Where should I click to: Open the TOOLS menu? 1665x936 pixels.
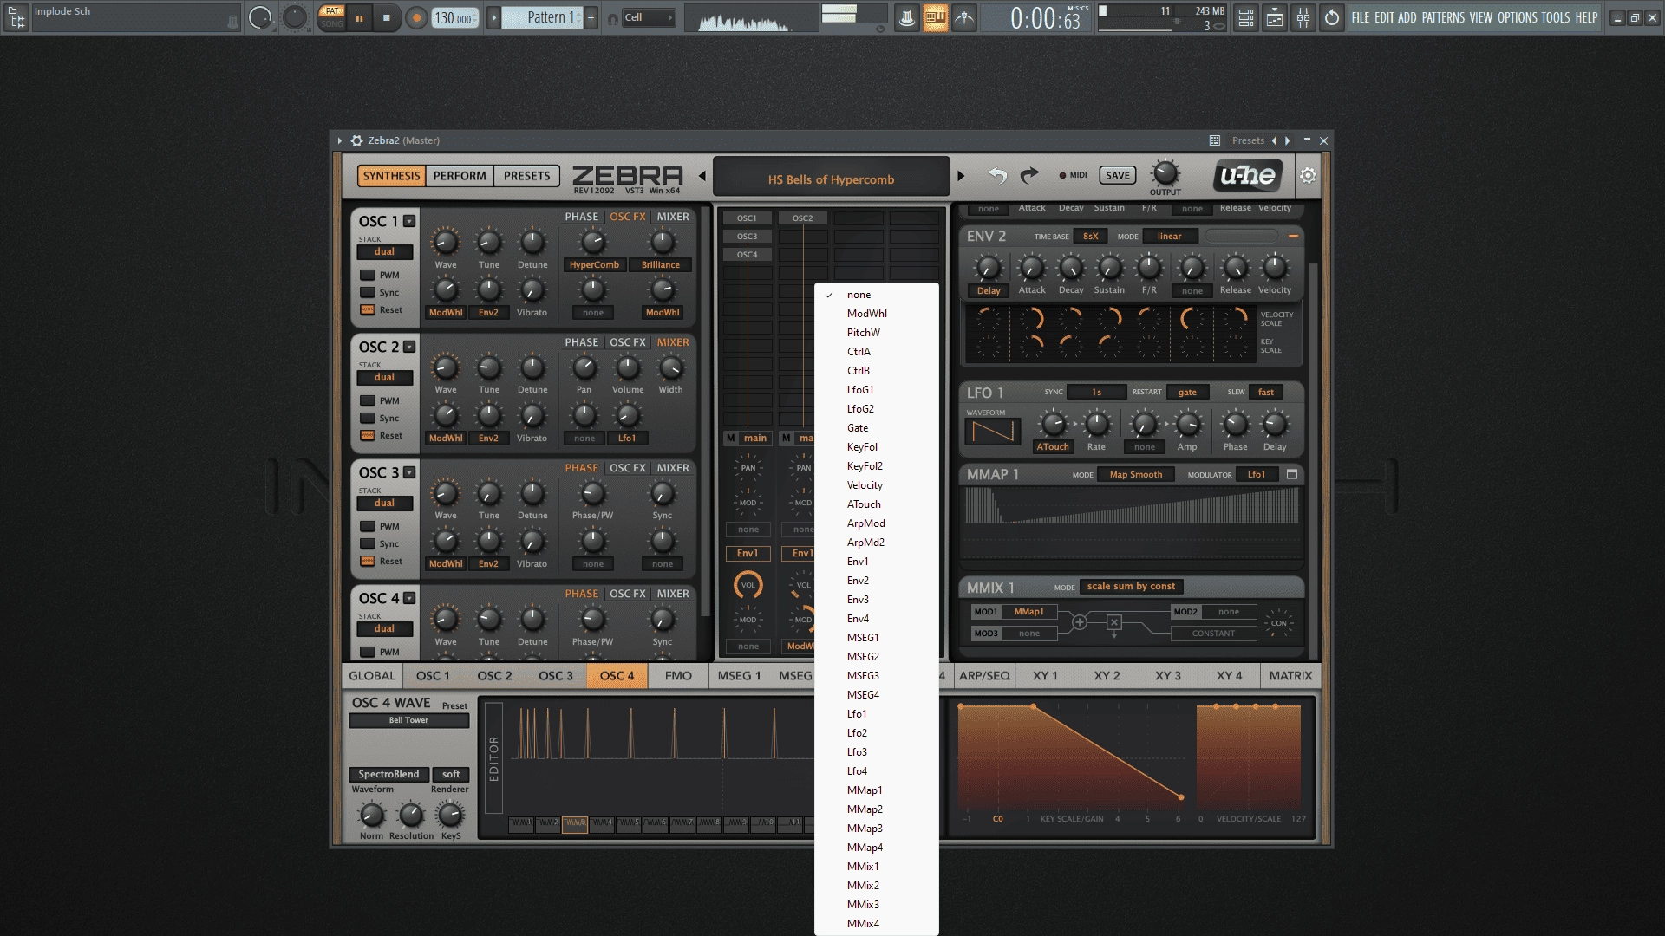[x=1556, y=17]
